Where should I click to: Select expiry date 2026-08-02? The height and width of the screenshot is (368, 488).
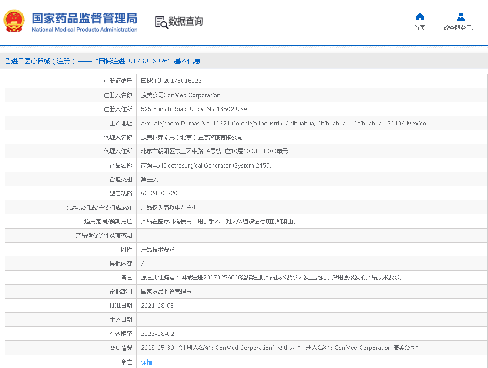[x=157, y=334]
